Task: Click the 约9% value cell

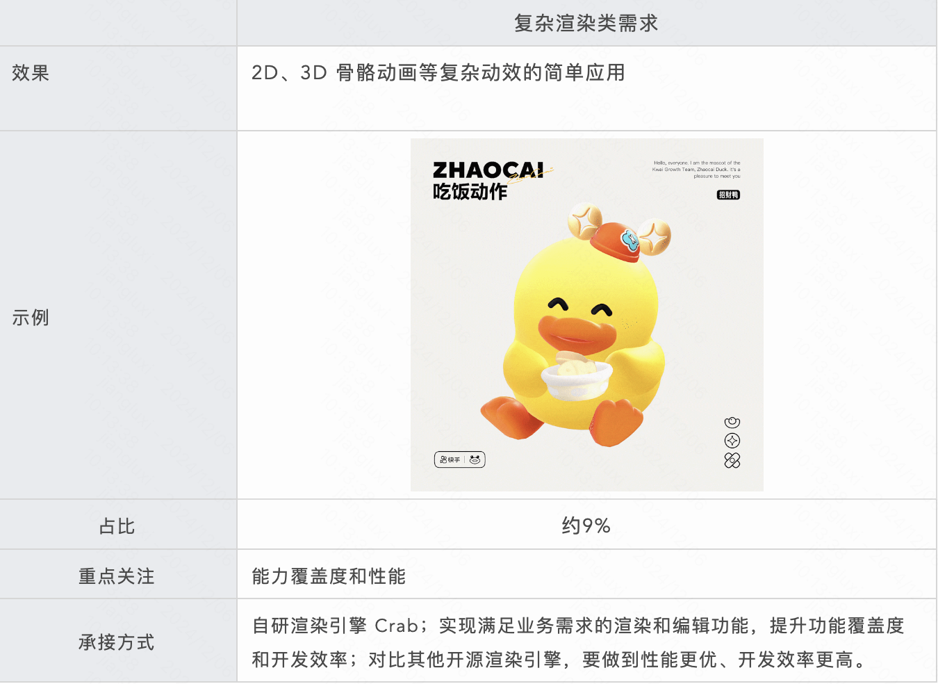Action: coord(586,526)
